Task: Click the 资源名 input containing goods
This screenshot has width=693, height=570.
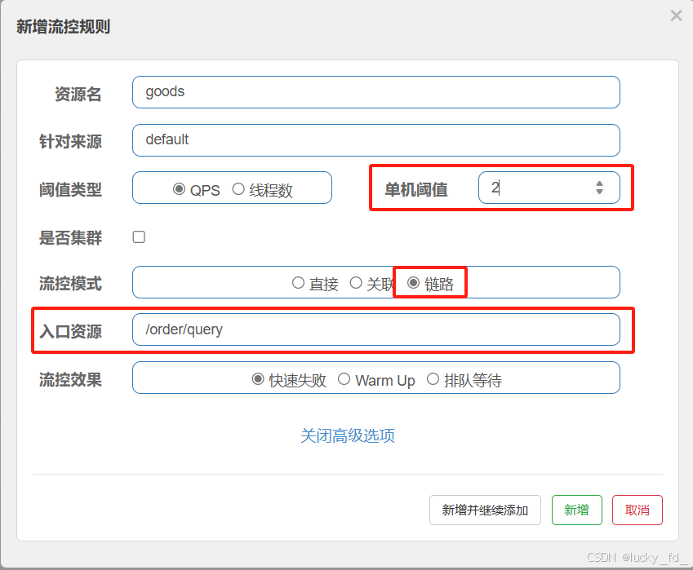Action: tap(376, 92)
